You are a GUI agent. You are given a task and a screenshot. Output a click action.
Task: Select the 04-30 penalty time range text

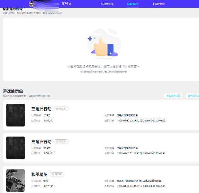pos(141,186)
